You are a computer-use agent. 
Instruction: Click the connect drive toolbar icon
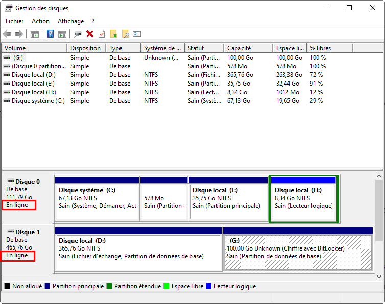[x=78, y=34]
